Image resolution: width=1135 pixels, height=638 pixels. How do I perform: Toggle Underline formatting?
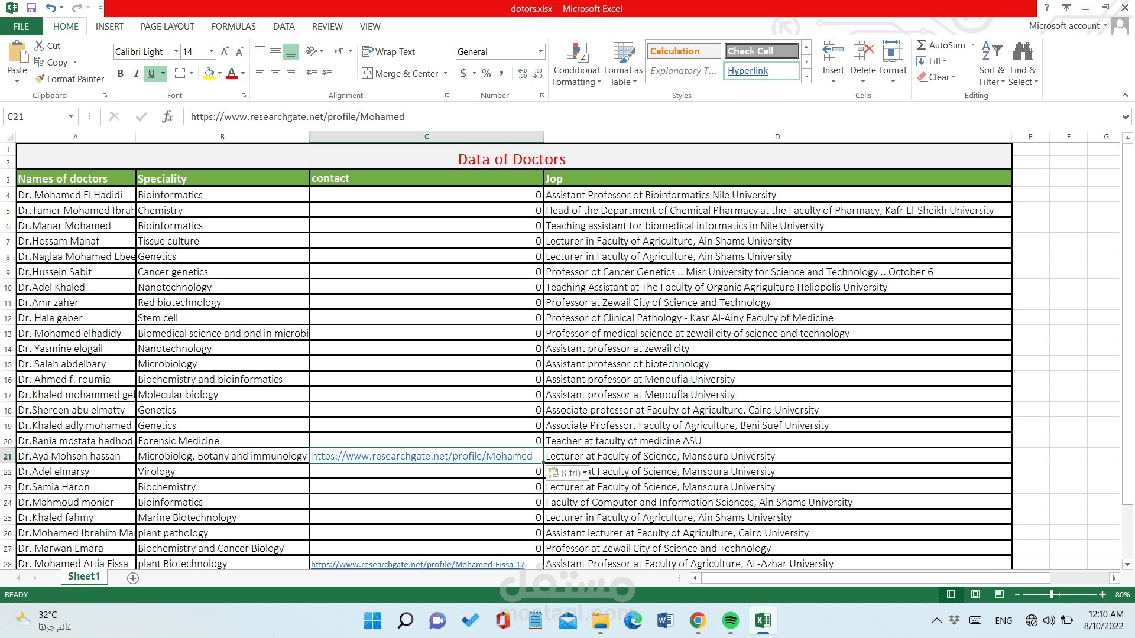(151, 73)
